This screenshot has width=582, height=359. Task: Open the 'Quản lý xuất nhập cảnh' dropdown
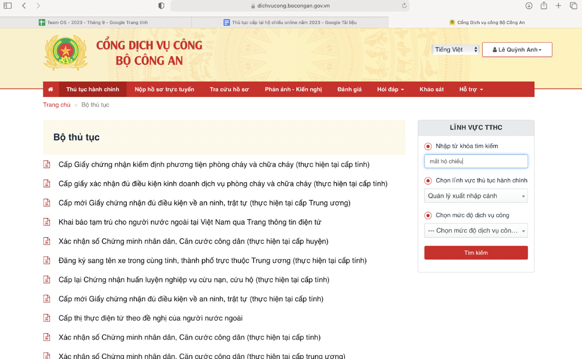[476, 196]
